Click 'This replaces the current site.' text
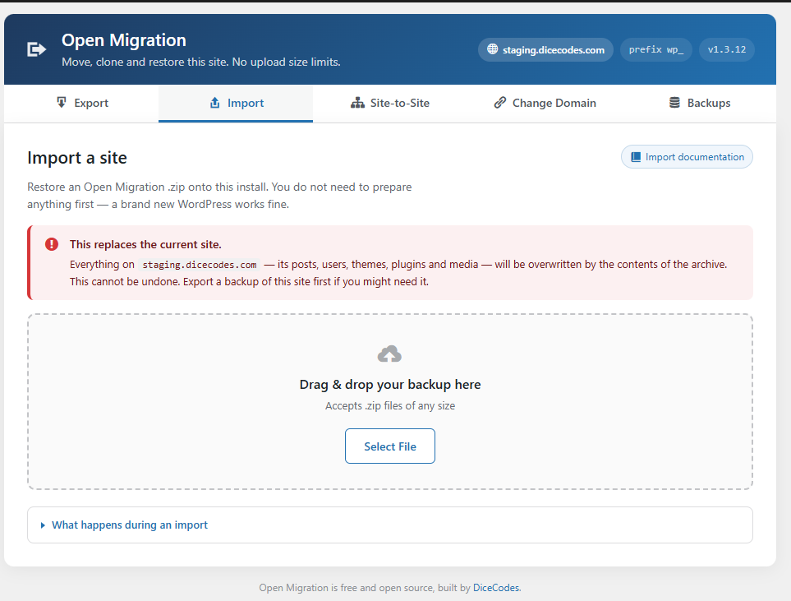This screenshot has width=791, height=601. coord(145,244)
